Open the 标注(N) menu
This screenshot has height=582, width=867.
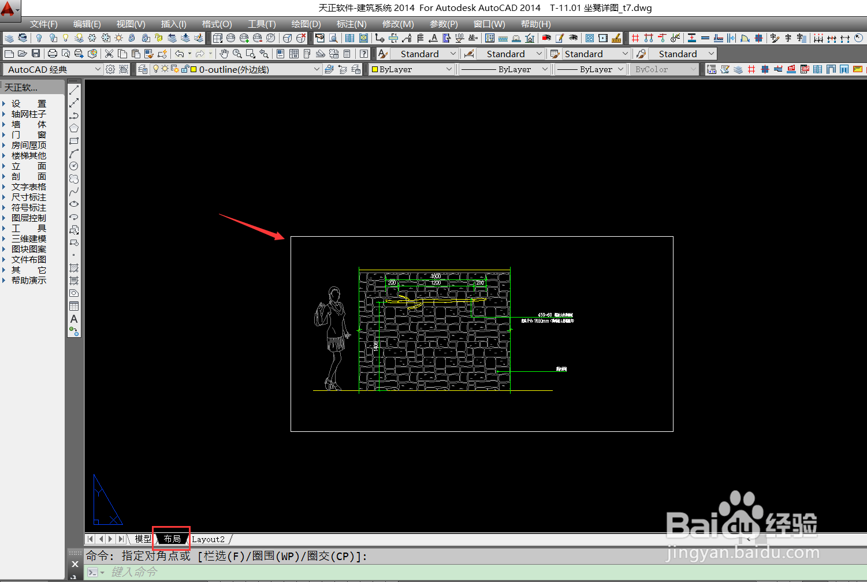(x=351, y=24)
